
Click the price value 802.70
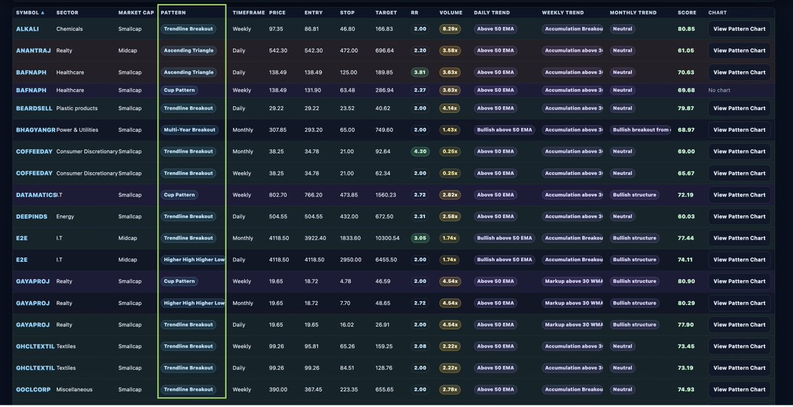[278, 195]
